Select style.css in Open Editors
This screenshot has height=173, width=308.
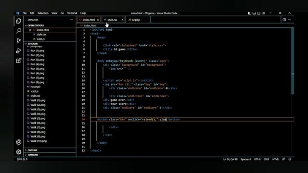(x=41, y=35)
